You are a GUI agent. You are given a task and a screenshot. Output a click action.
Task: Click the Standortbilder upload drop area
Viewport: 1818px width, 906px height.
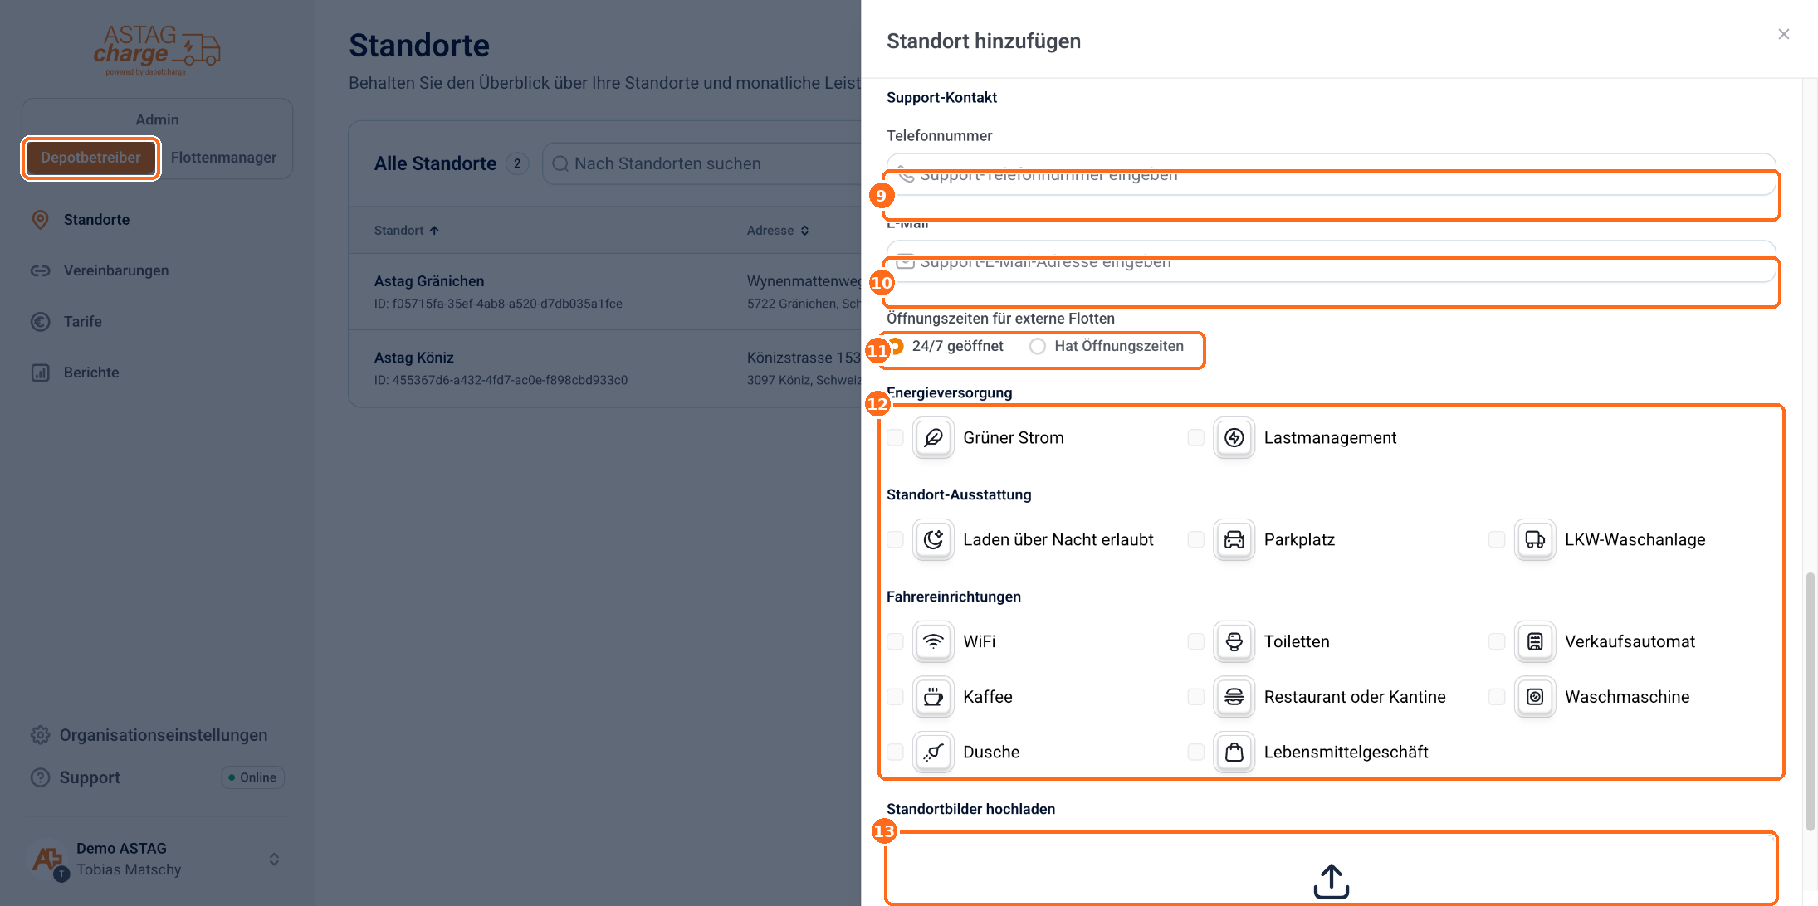click(1332, 868)
